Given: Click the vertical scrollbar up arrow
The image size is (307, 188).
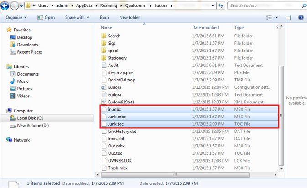Looking at the screenshot, I should tap(281, 26).
